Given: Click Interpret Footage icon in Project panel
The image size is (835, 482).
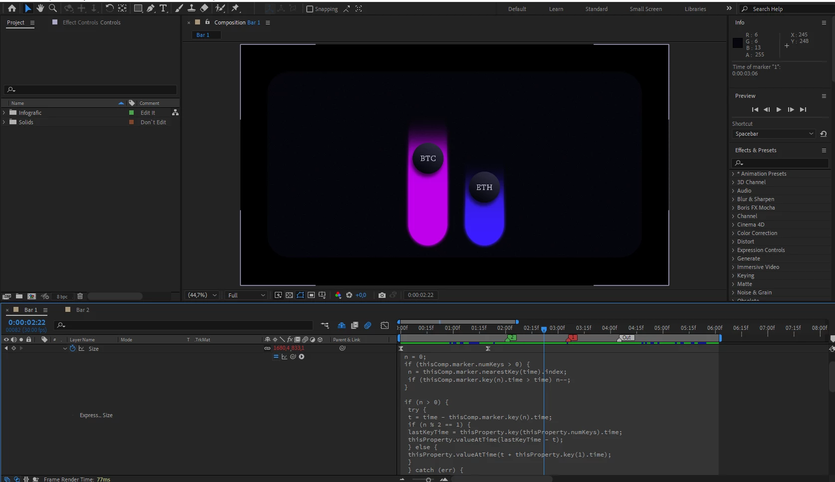Looking at the screenshot, I should point(6,296).
